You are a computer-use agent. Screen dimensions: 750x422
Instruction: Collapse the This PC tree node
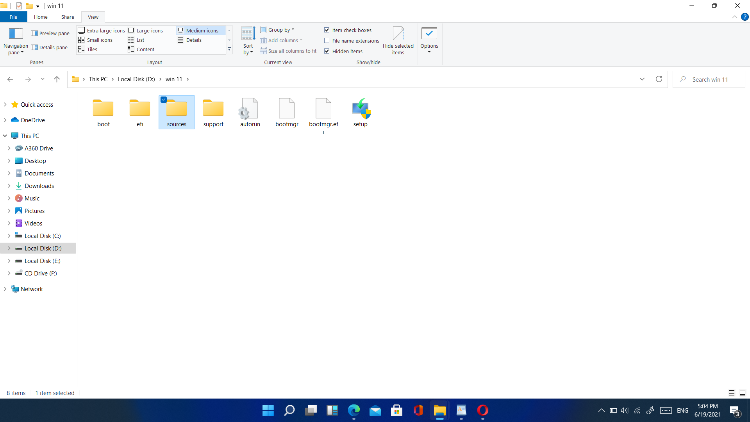tap(5, 136)
